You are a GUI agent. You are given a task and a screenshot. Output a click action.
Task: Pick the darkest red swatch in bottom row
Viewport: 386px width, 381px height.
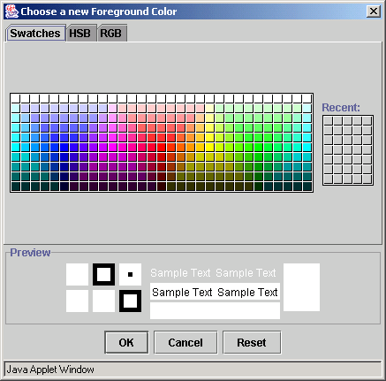(161, 186)
